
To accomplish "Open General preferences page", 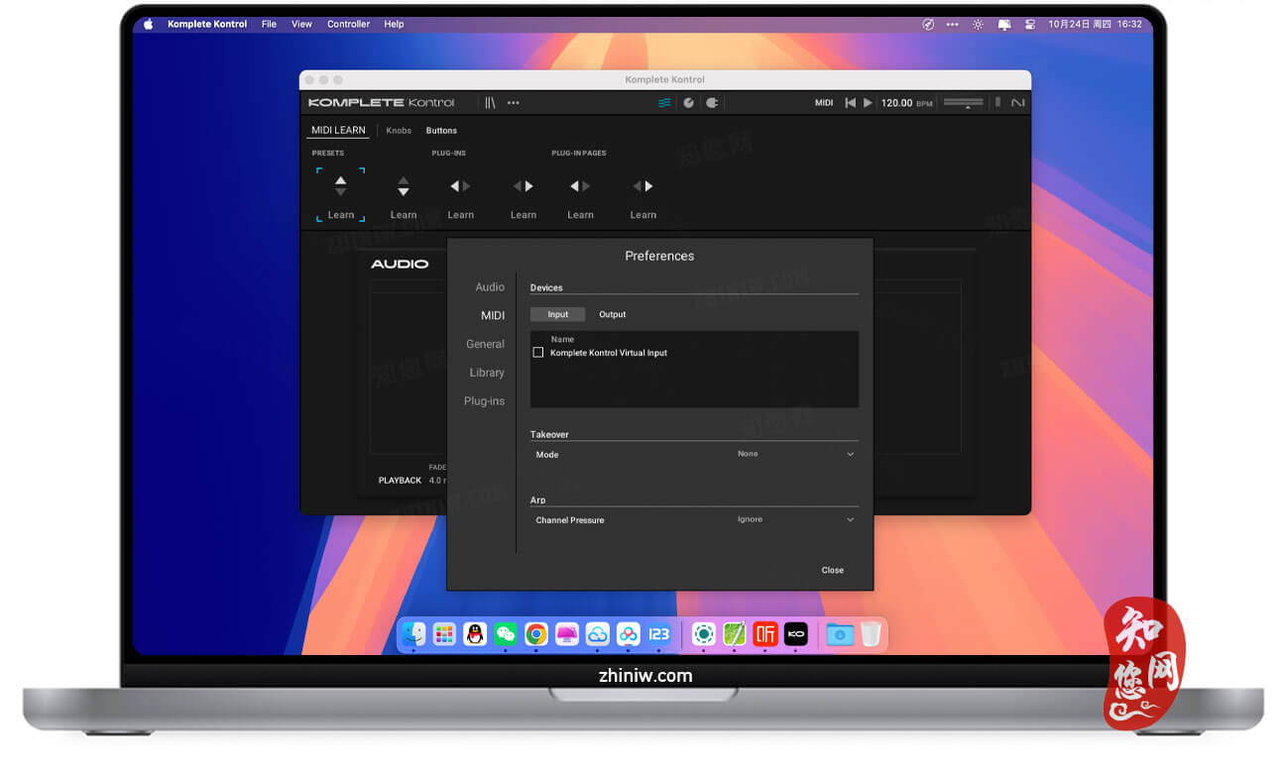I will point(486,345).
